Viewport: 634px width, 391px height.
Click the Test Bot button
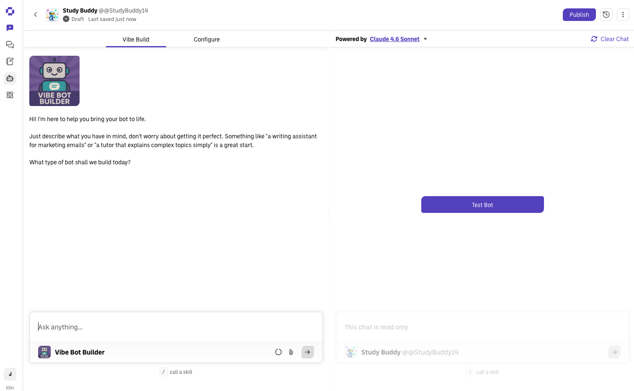(x=482, y=205)
